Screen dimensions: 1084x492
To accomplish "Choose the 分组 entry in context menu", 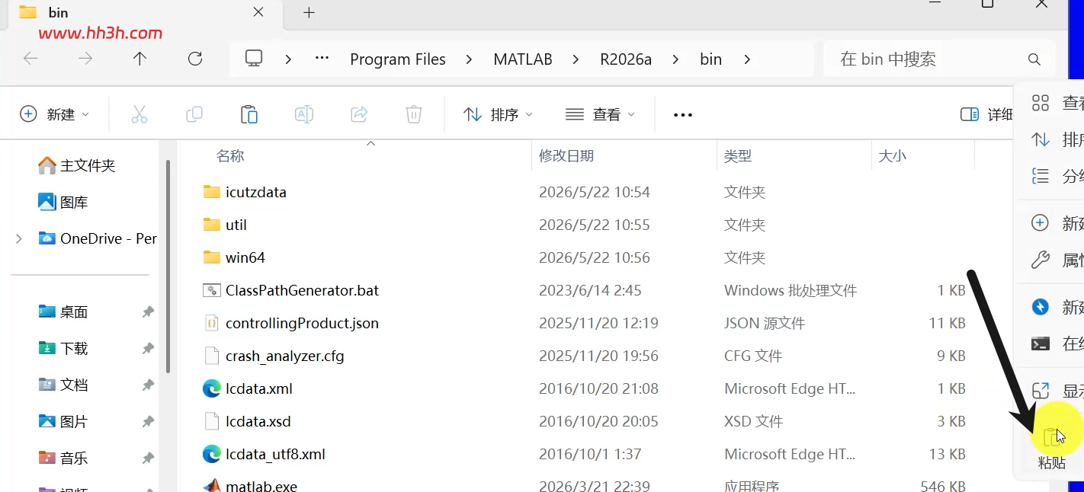I will click(x=1056, y=176).
